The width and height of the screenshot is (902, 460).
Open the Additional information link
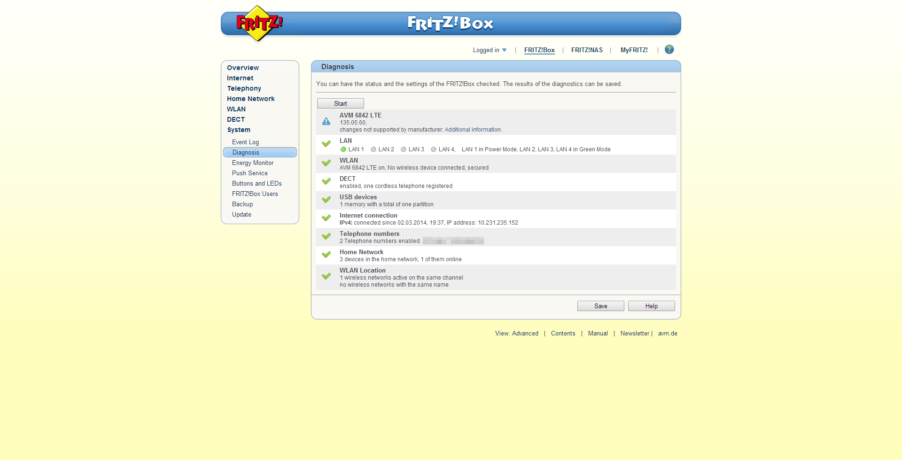pos(473,130)
